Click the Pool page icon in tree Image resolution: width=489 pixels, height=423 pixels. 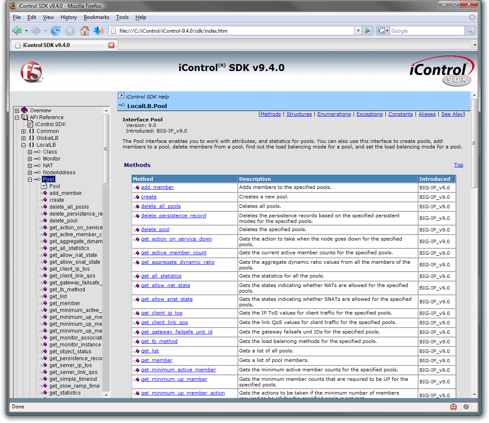[44, 186]
